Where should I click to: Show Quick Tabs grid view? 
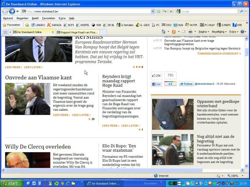5,32
